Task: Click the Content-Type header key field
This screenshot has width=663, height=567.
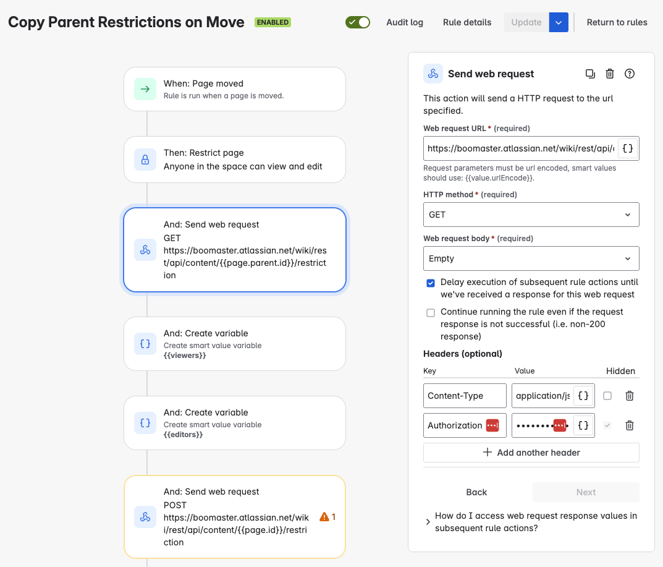Action: coord(465,396)
